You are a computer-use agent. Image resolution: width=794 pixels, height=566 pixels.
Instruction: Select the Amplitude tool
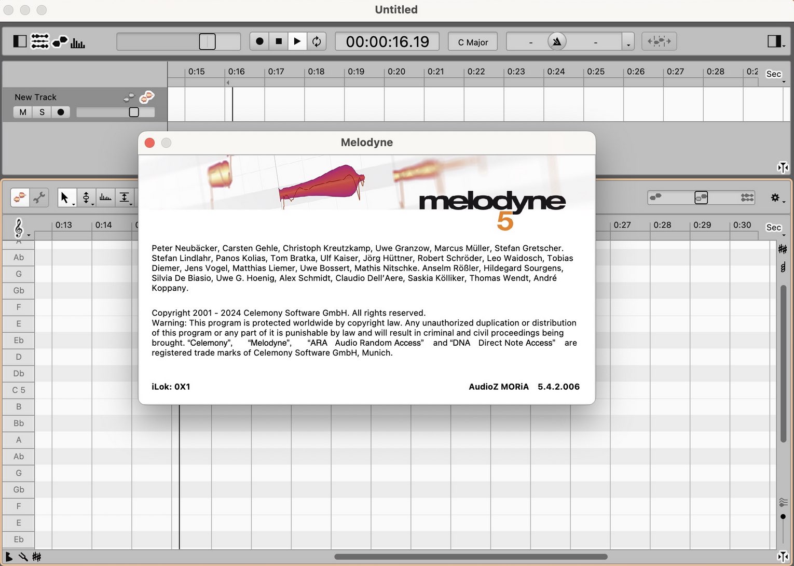coord(124,197)
